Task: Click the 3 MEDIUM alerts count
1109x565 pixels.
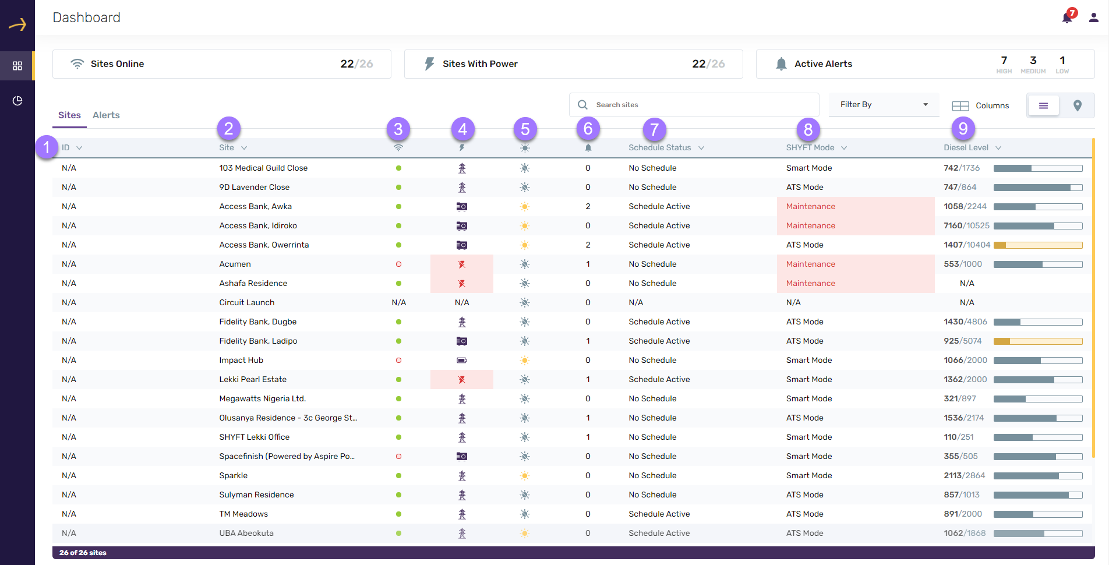Action: point(1033,64)
